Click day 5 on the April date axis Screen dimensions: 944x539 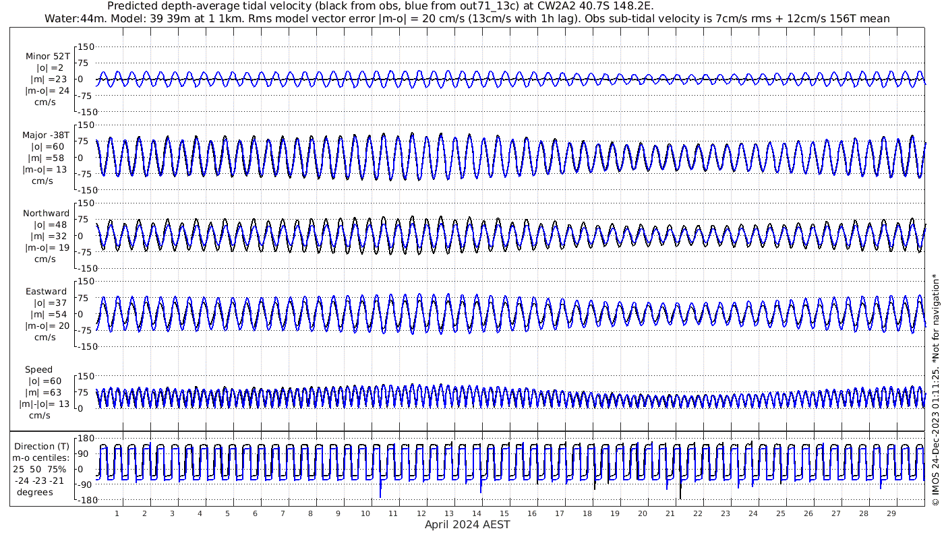pos(227,513)
